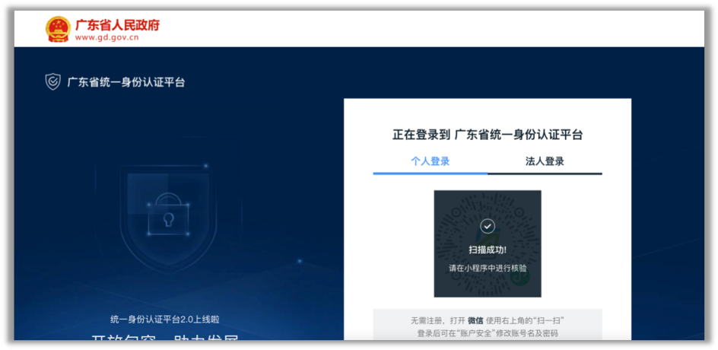Click the checkmark circle above 扫描成功

[488, 226]
